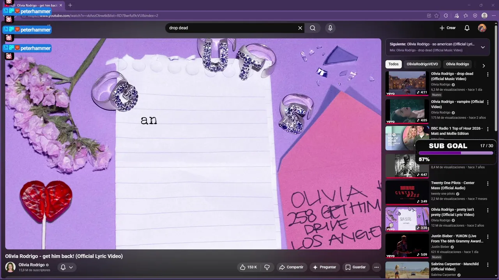The height and width of the screenshot is (280, 499).
Task: Open the Olivia Rodrigo channel name link
Action: tap(32, 265)
